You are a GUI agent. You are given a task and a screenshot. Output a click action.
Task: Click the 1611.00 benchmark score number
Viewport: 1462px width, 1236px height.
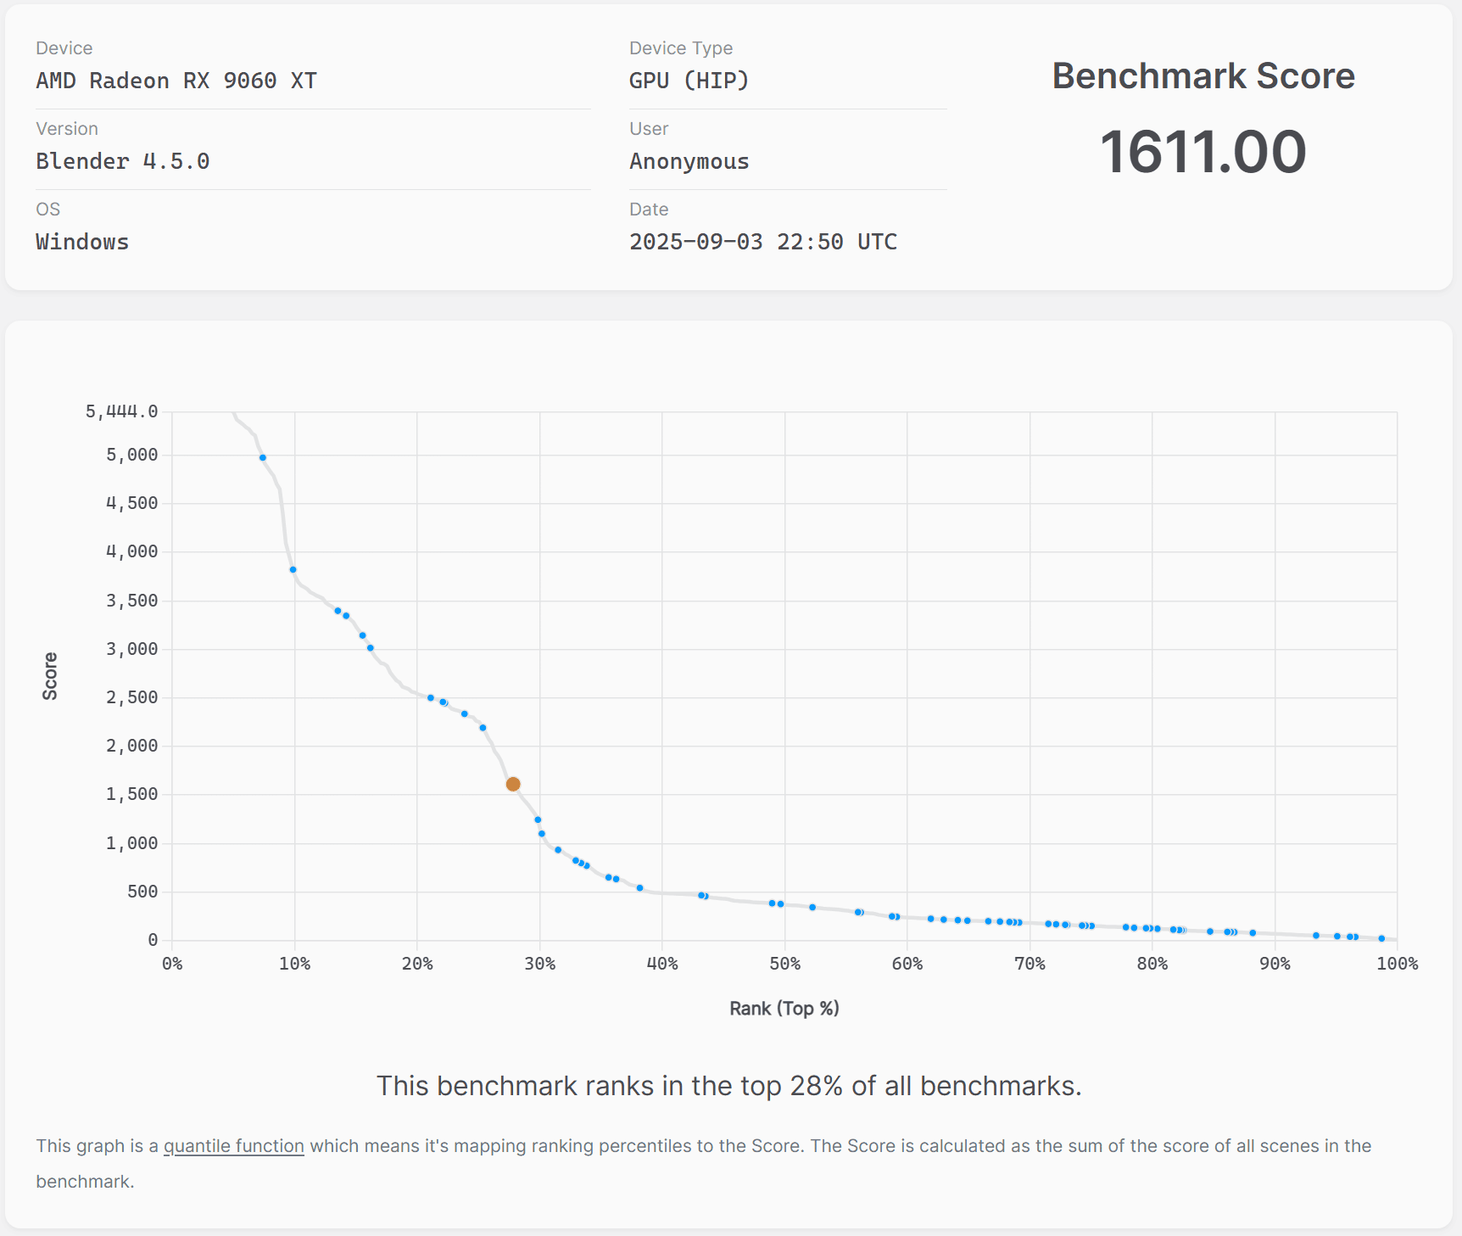pyautogui.click(x=1203, y=152)
